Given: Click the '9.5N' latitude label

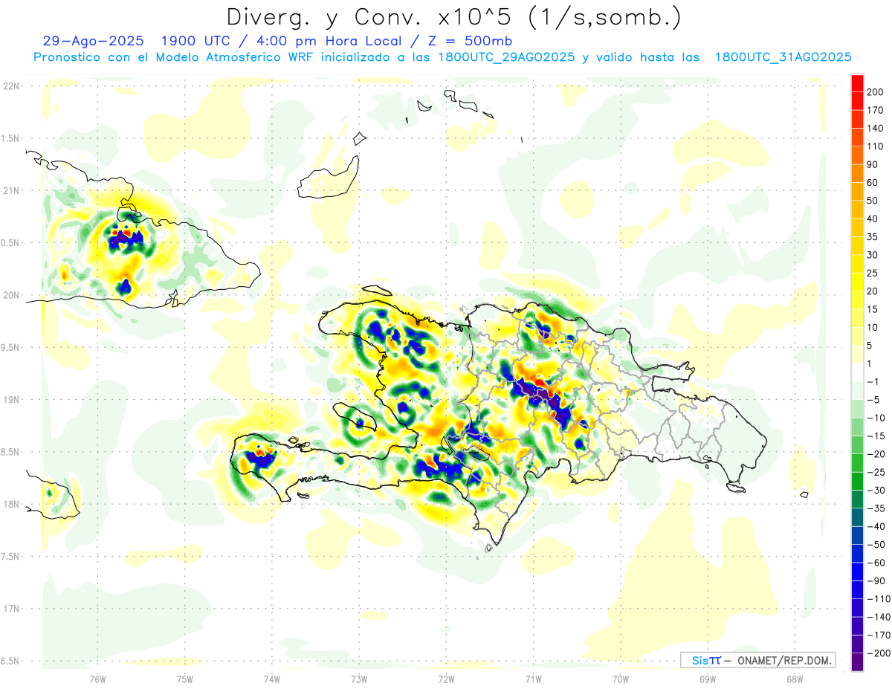Looking at the screenshot, I should tap(10, 347).
